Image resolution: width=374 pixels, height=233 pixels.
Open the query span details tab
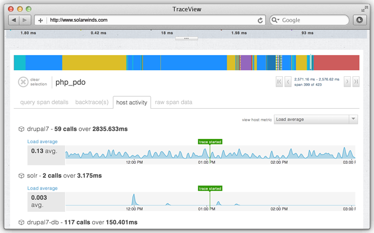point(44,102)
